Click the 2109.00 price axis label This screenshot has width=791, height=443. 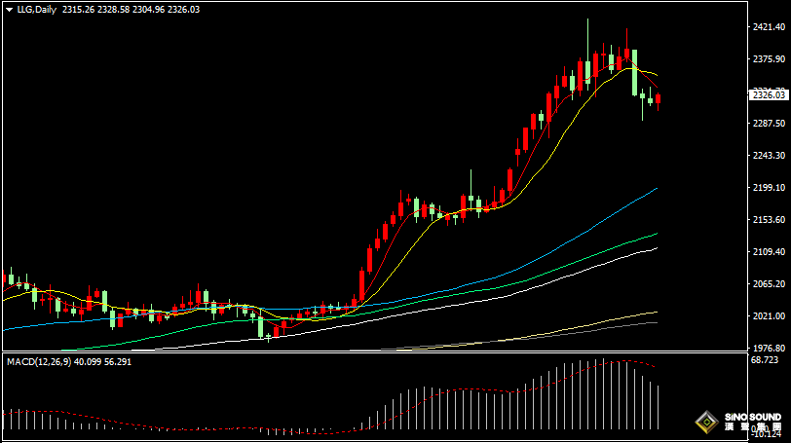pos(769,252)
